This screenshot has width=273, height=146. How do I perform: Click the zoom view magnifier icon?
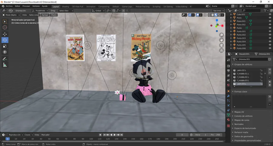pos(221,35)
